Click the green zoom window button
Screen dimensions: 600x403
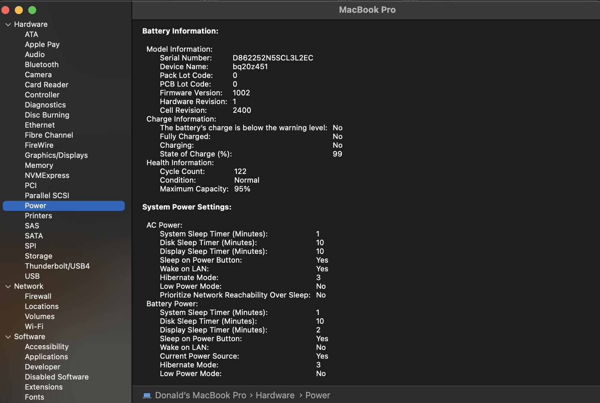click(32, 10)
